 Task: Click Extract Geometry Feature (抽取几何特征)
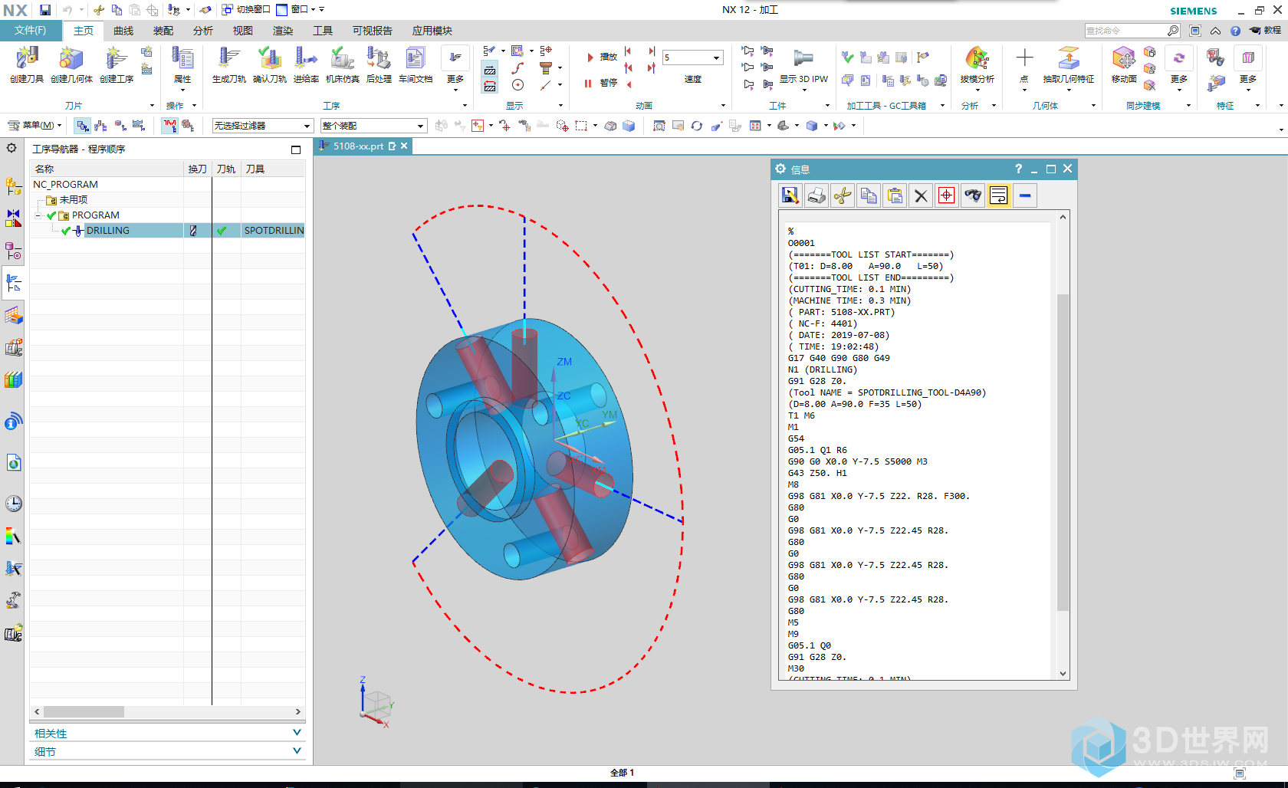coord(1069,59)
